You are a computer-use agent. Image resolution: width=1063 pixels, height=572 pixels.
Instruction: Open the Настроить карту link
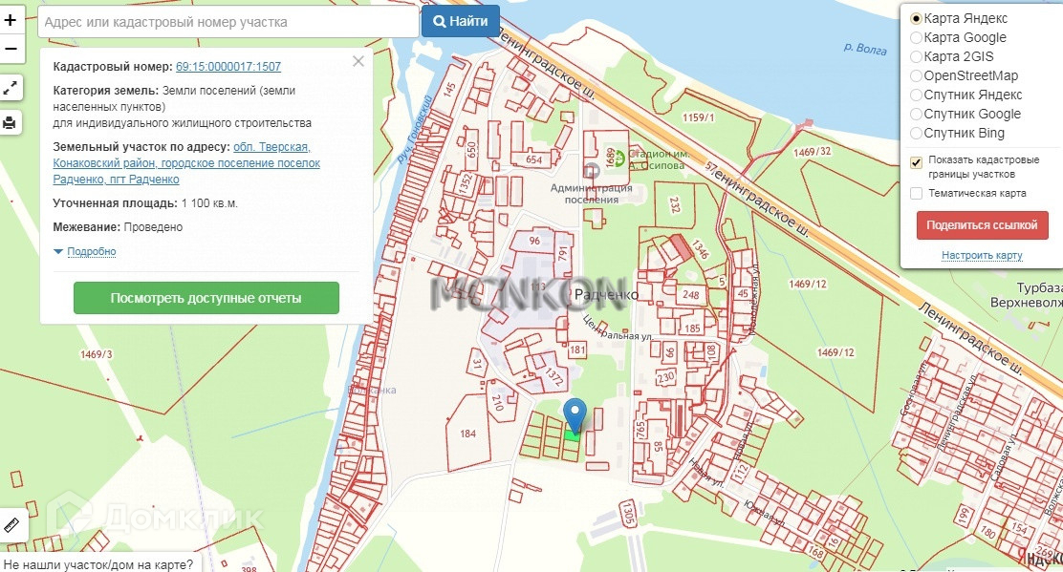982,255
